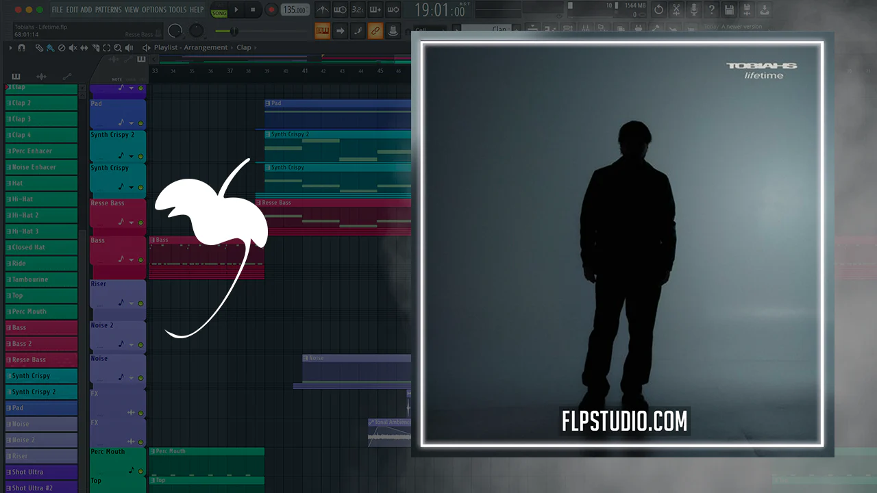The height and width of the screenshot is (493, 877).
Task: Click the Playback speaker tool in playlist toolbar
Action: tap(129, 48)
